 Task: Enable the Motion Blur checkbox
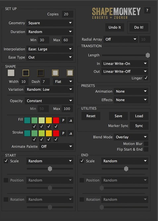146,144
